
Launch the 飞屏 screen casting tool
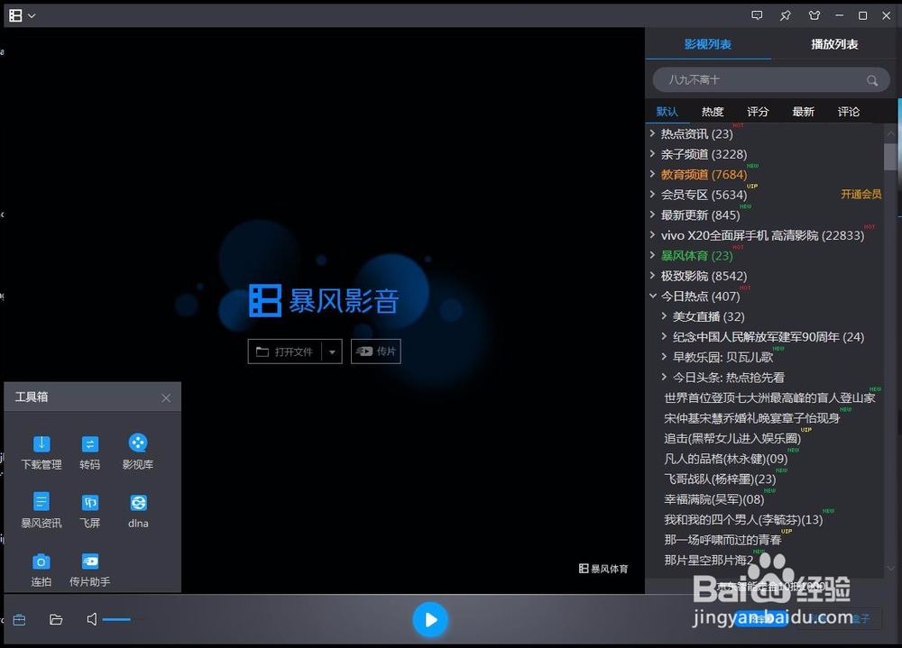click(89, 511)
